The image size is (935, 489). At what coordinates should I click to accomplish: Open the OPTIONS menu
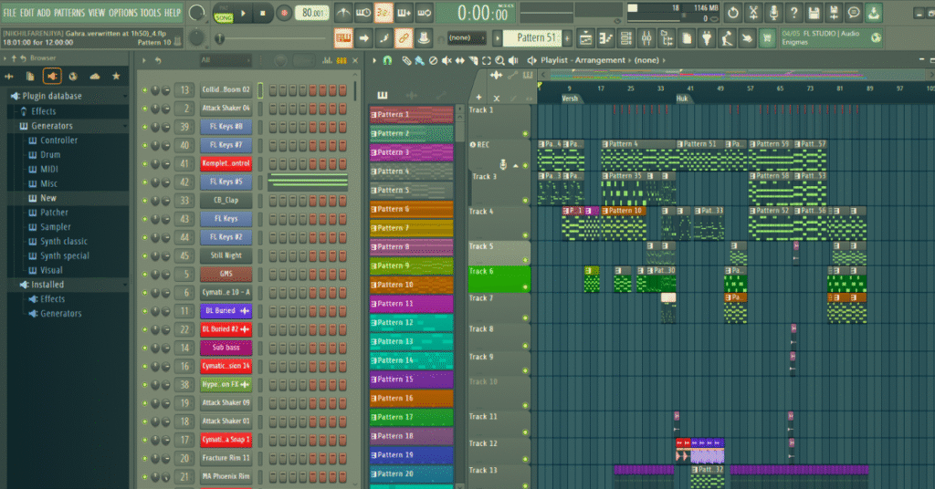click(122, 13)
